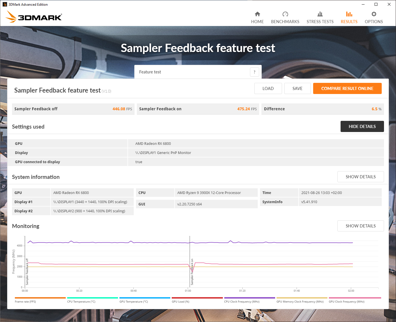
Task: Click \\.\DISPLAY1 Generic PnP Monitor text
Action: (163, 153)
